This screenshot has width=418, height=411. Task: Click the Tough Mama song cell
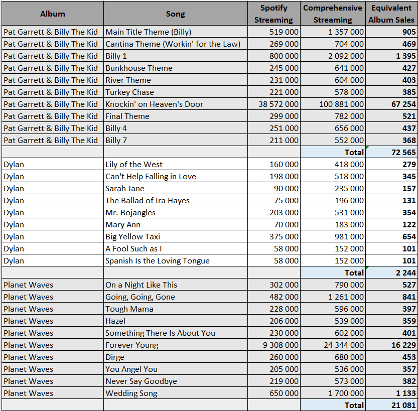point(176,309)
